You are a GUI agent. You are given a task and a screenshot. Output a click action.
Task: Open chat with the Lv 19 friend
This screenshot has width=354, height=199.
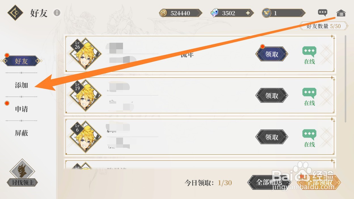[309, 97]
